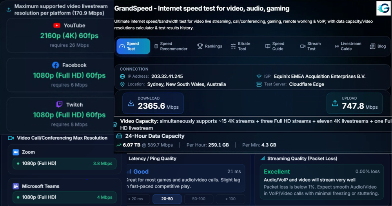Viewport: 392px width, 206px height.
Task: Click the Speed Recommender icon
Action: [156, 46]
